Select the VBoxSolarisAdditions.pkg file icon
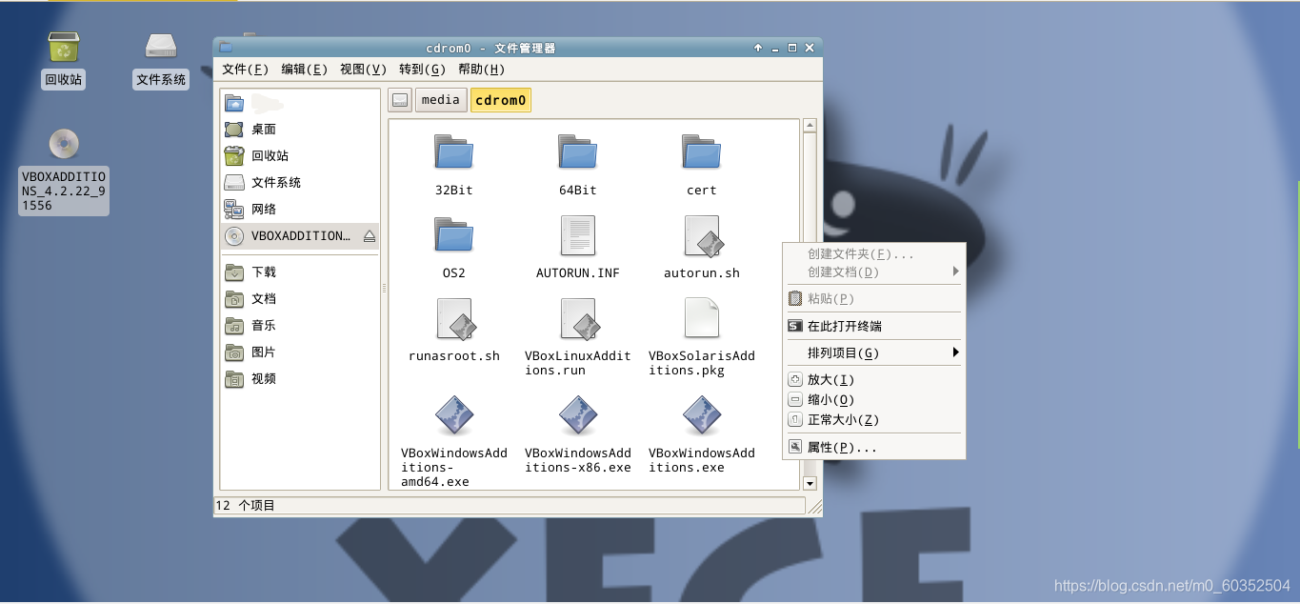 (702, 318)
